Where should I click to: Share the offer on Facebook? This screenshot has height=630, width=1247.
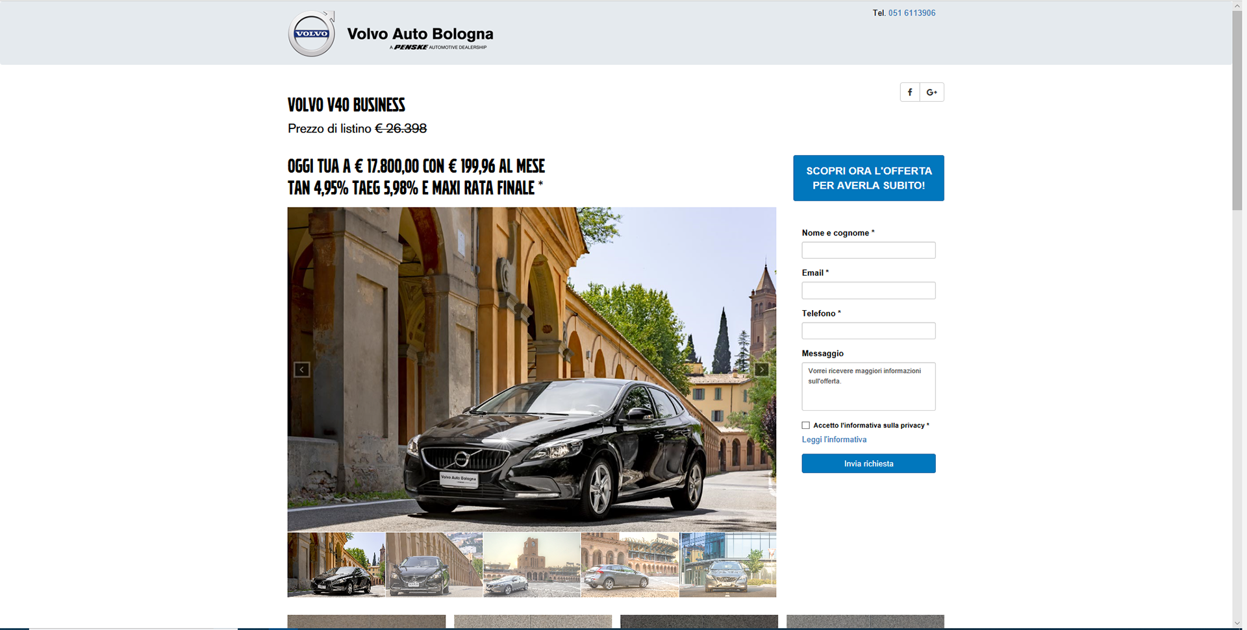(910, 92)
